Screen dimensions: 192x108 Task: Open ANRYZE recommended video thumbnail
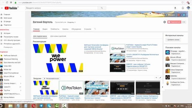click(117, 68)
